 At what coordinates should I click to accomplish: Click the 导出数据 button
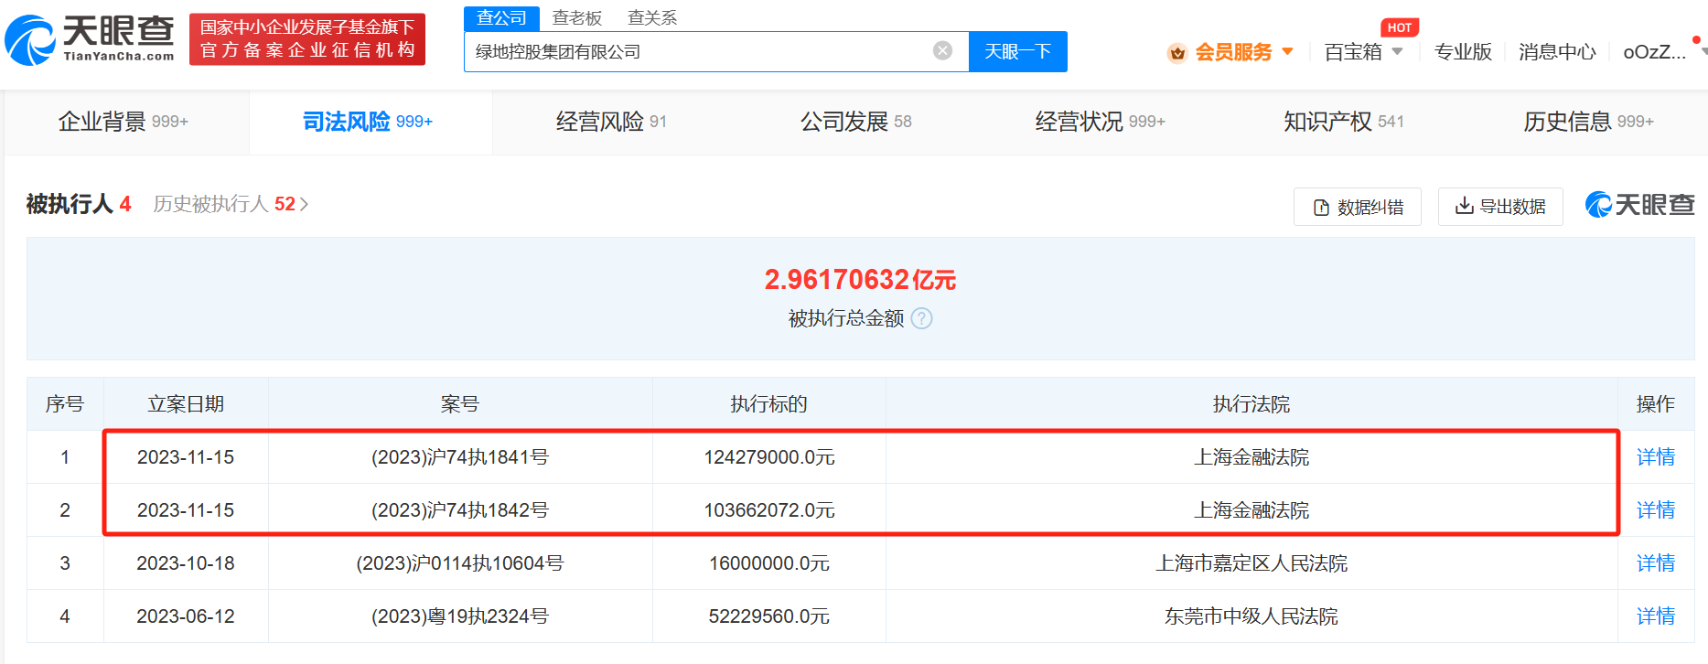[1500, 207]
